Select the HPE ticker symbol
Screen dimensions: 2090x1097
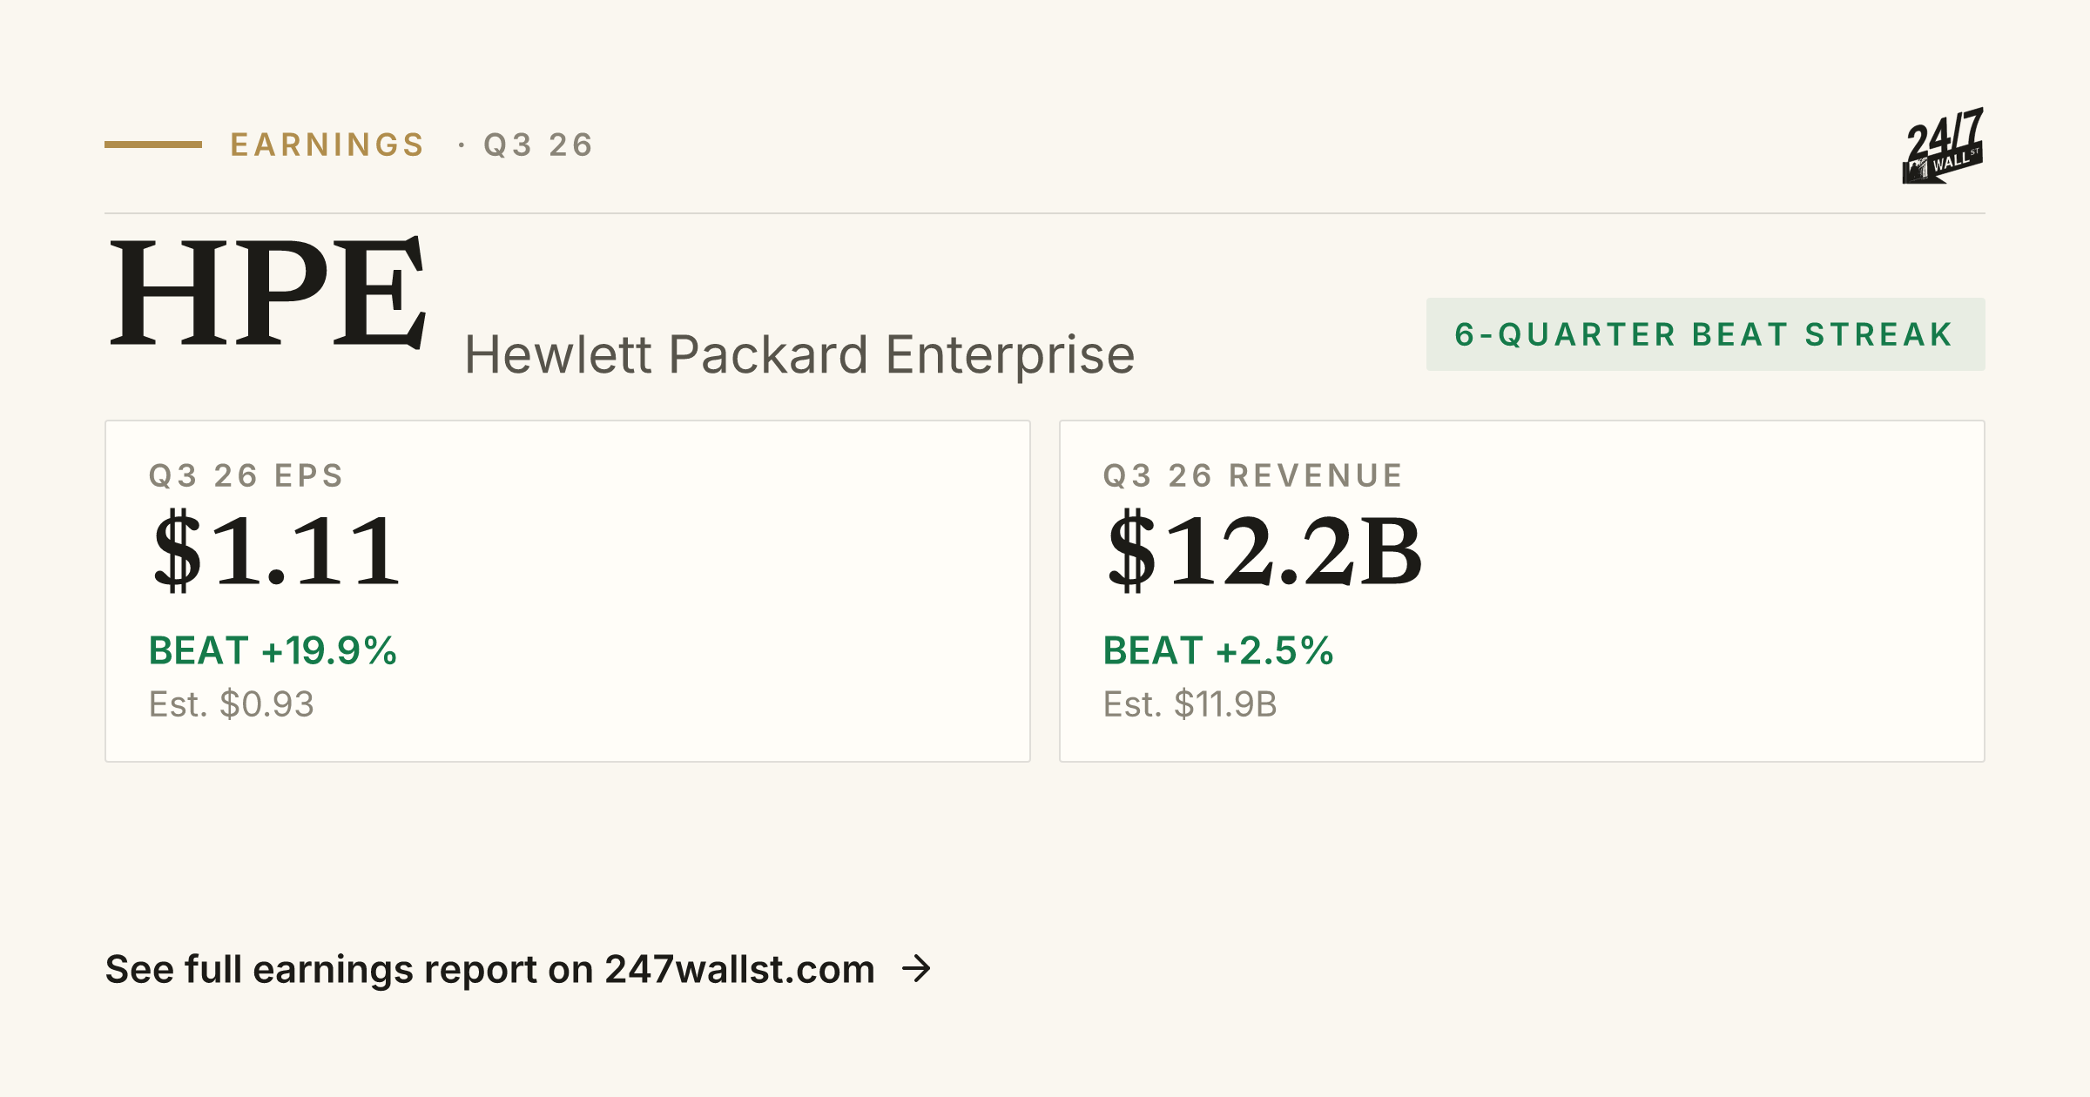[268, 293]
